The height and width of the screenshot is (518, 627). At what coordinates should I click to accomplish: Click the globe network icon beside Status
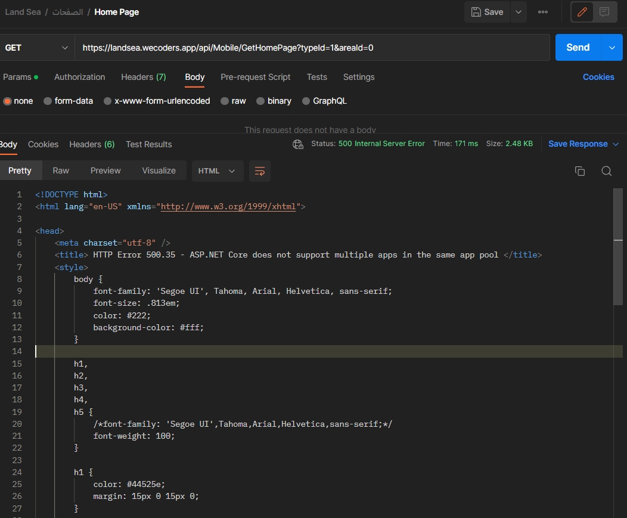point(298,144)
